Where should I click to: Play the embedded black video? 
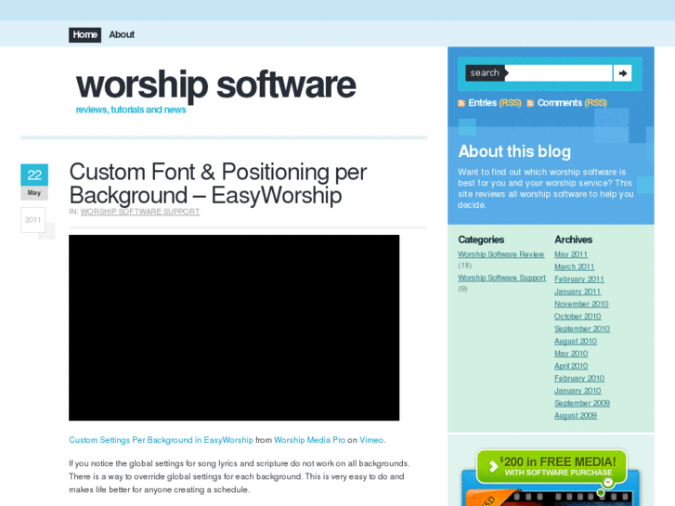pos(234,328)
